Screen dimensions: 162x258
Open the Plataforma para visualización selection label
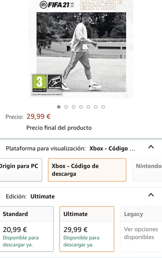(x=71, y=148)
